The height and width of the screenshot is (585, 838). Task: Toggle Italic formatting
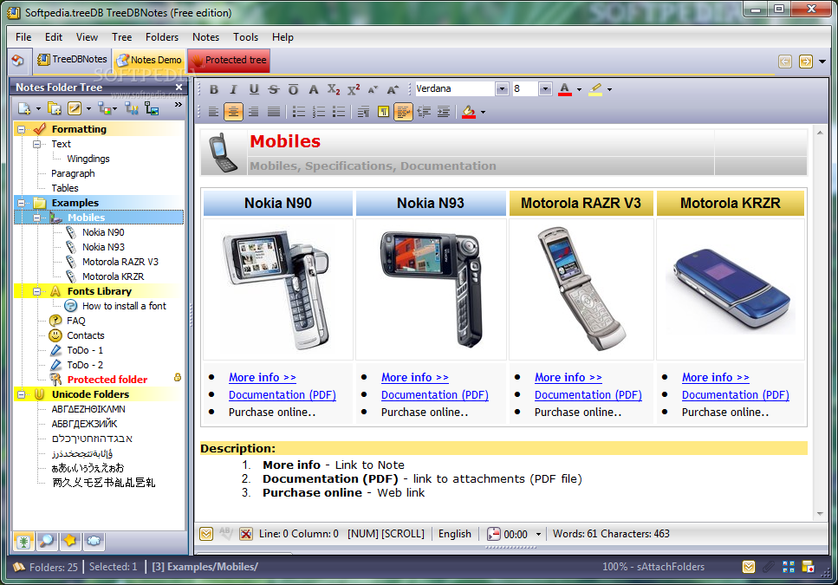pos(233,89)
